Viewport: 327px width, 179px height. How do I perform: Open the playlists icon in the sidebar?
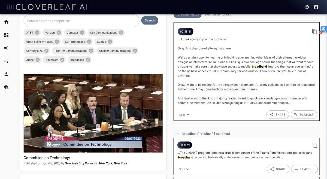[6, 61]
